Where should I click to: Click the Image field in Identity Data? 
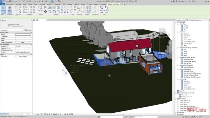tap(23, 34)
